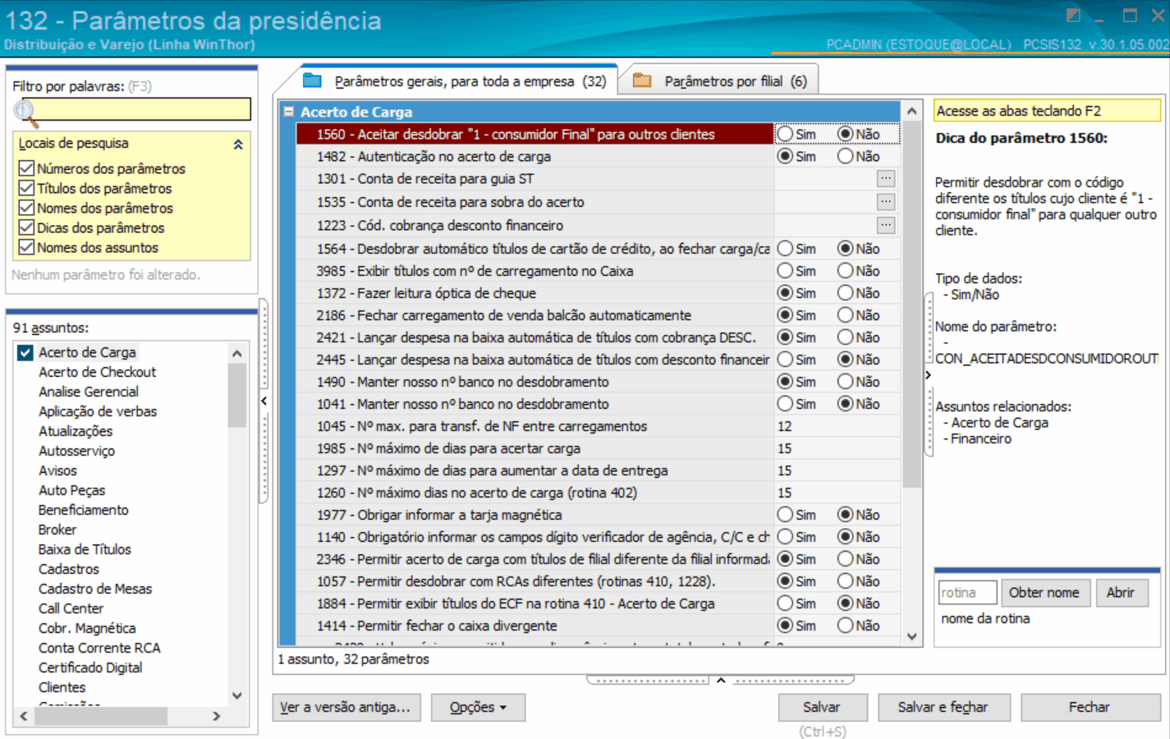
Task: Click Ver a versão antiga button
Action: (346, 707)
